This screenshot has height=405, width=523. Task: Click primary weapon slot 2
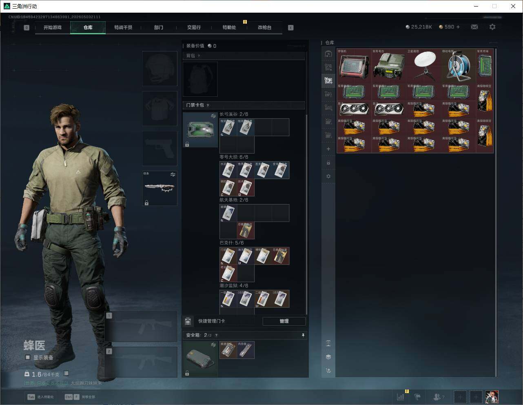coord(141,362)
